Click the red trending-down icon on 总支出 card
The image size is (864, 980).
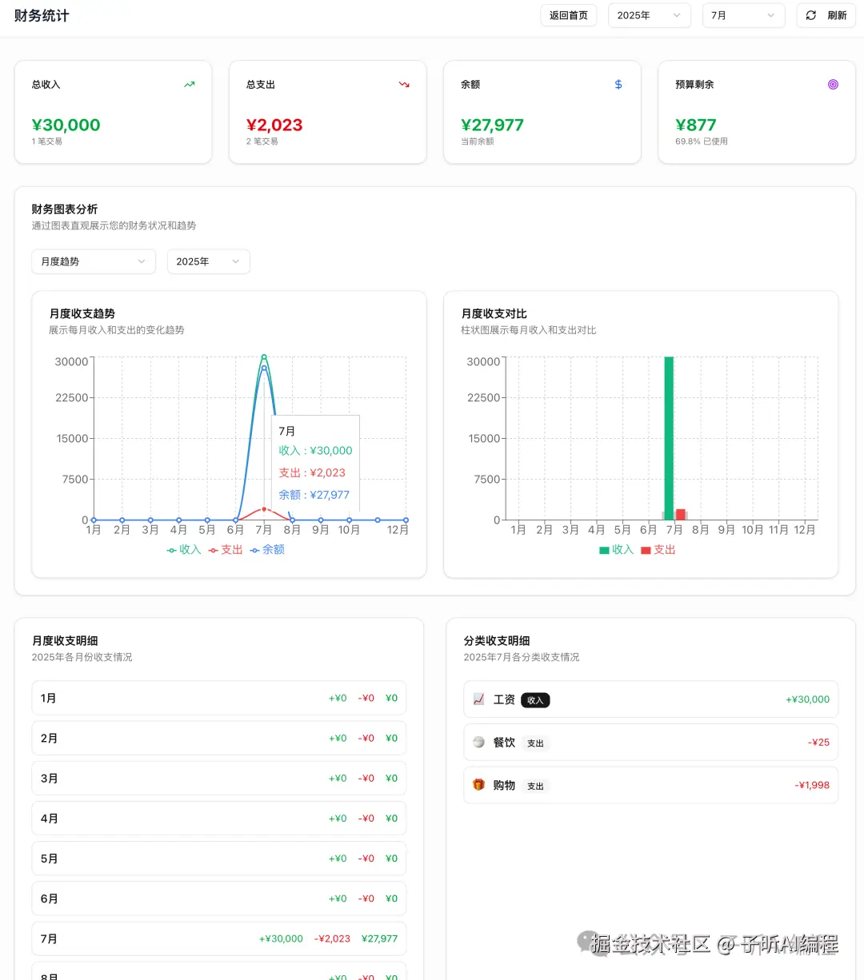click(404, 84)
